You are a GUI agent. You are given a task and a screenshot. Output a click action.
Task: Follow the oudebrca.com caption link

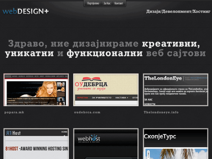pyautogui.click(x=87, y=112)
